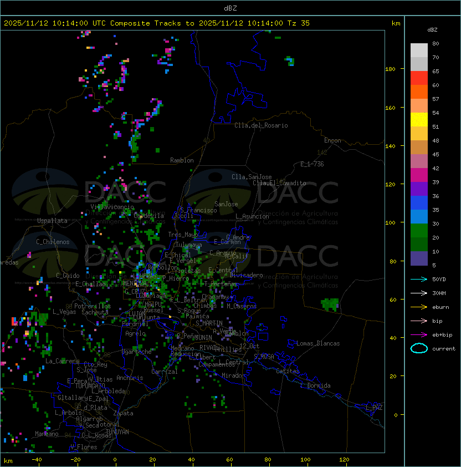Click the 'Carrizal' map label

pos(165,372)
